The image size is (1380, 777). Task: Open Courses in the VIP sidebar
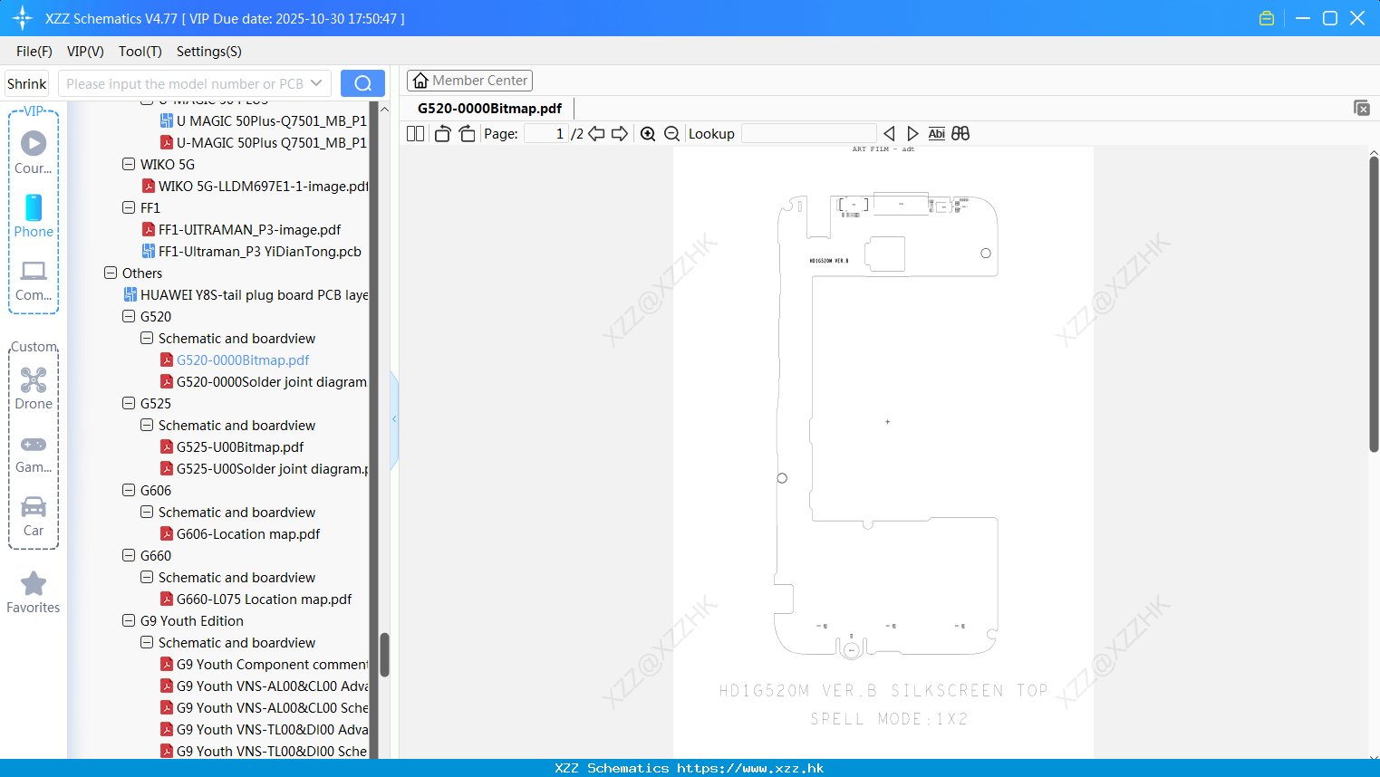tap(34, 152)
